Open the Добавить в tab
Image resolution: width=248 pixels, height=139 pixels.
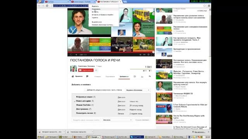pyautogui.click(x=124, y=76)
